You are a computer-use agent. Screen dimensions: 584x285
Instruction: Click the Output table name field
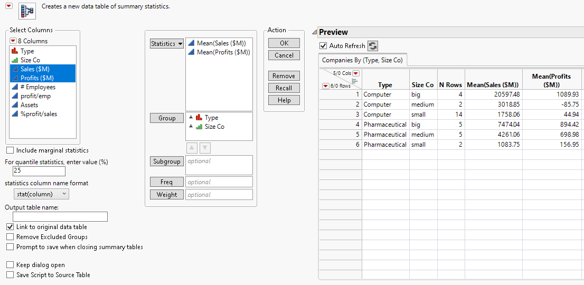[60, 216]
